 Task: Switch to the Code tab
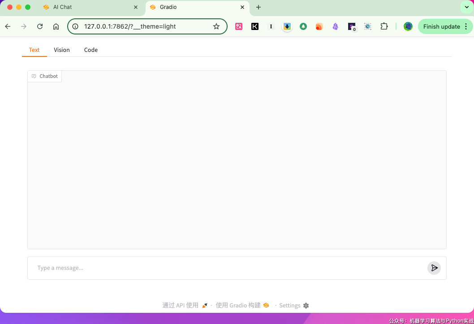90,50
